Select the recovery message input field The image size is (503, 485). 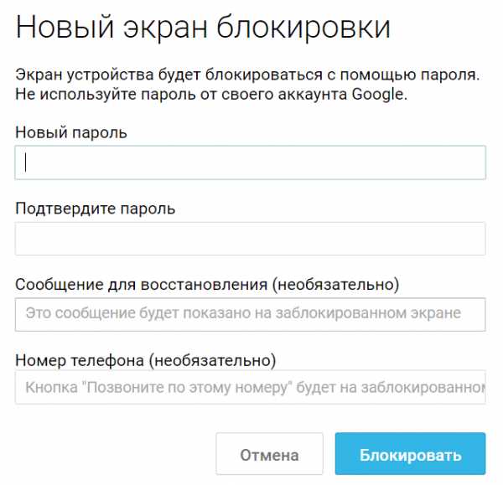coord(250,314)
